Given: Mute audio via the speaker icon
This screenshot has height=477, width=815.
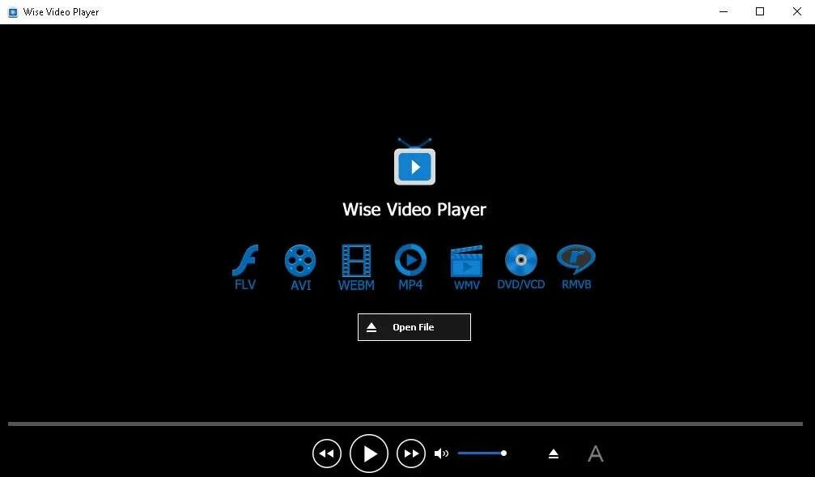Looking at the screenshot, I should pos(441,454).
